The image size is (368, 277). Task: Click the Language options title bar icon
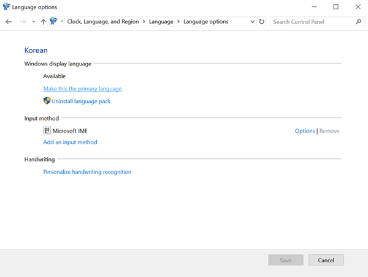(x=7, y=7)
